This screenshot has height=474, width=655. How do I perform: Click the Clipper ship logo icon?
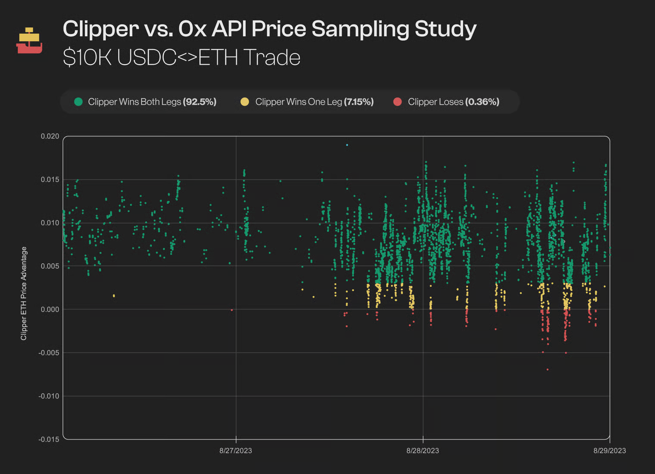29,41
